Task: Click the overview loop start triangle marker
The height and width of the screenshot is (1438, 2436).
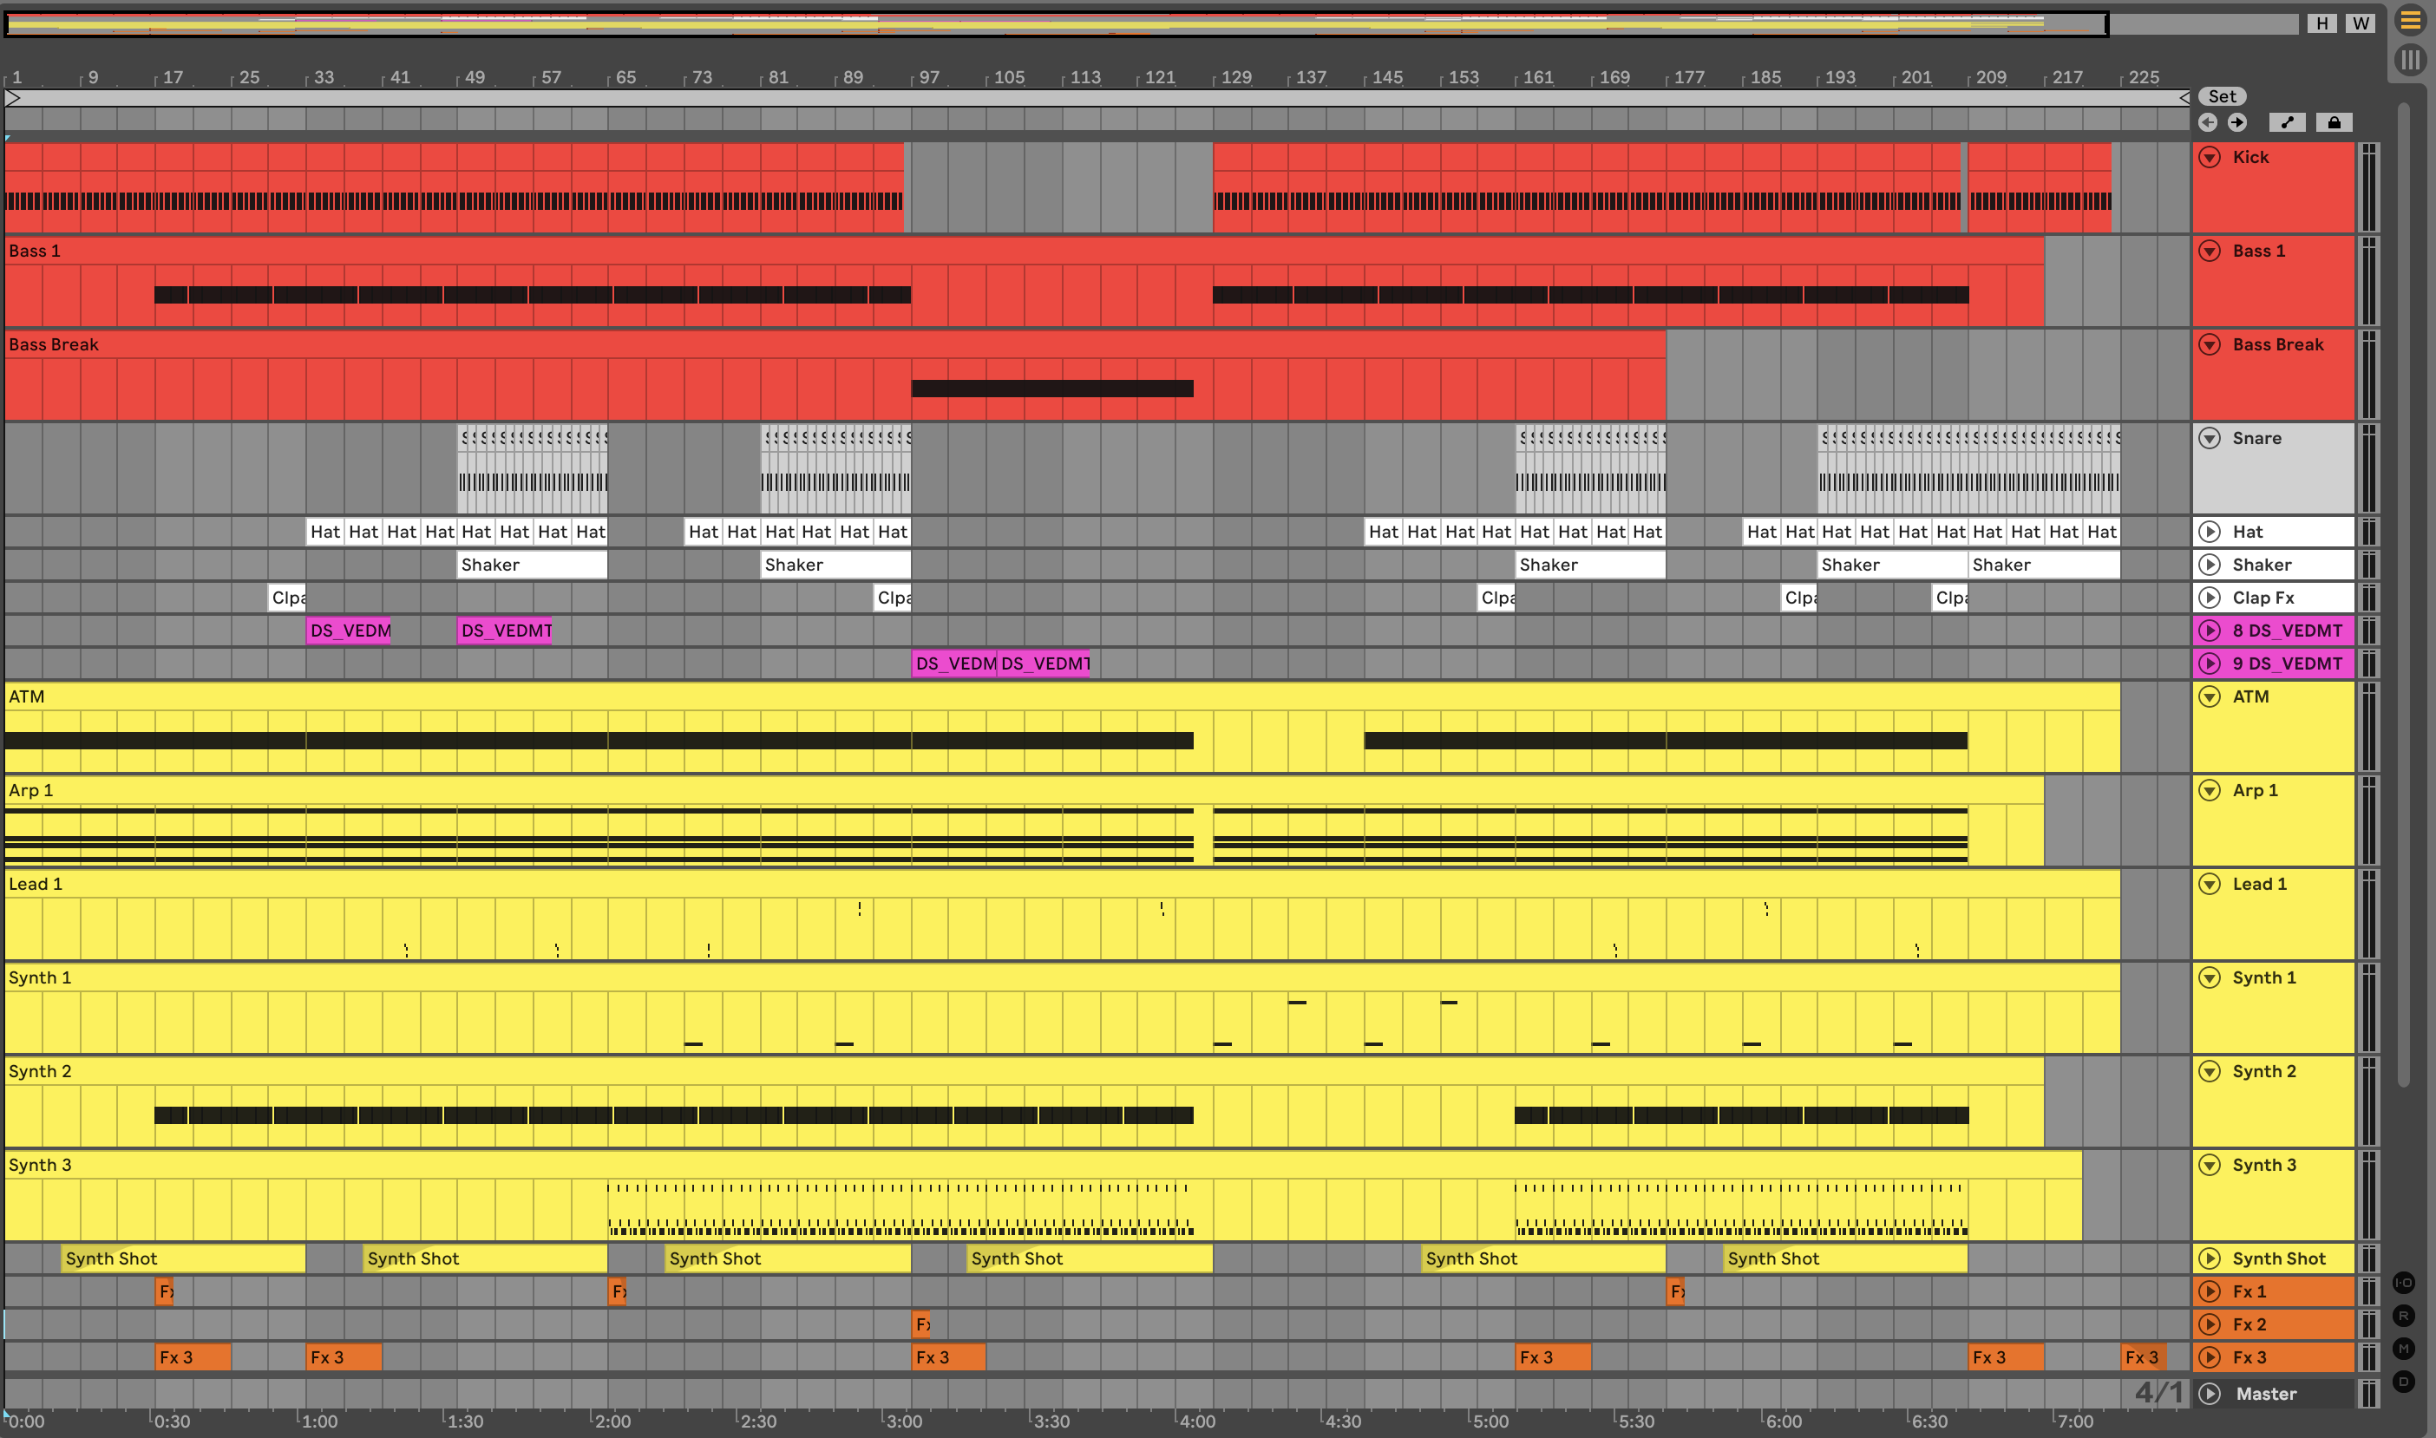Action: [x=13, y=98]
